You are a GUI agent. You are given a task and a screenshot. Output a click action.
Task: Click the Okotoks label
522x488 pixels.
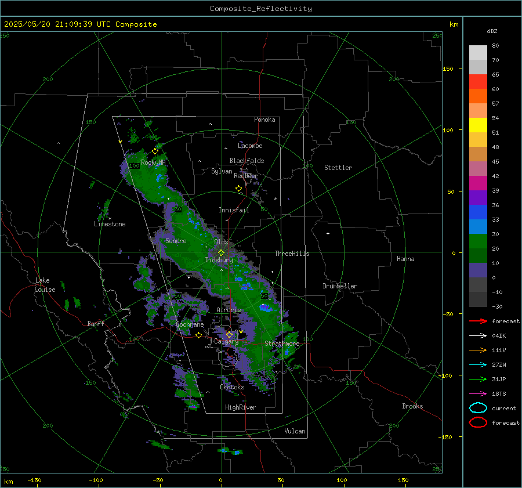tap(232, 387)
